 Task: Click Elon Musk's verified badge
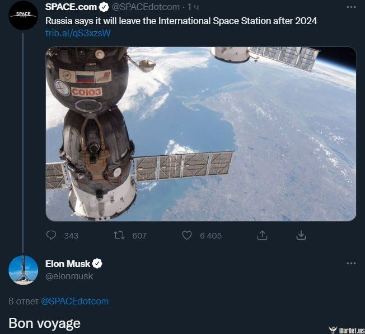tap(97, 264)
